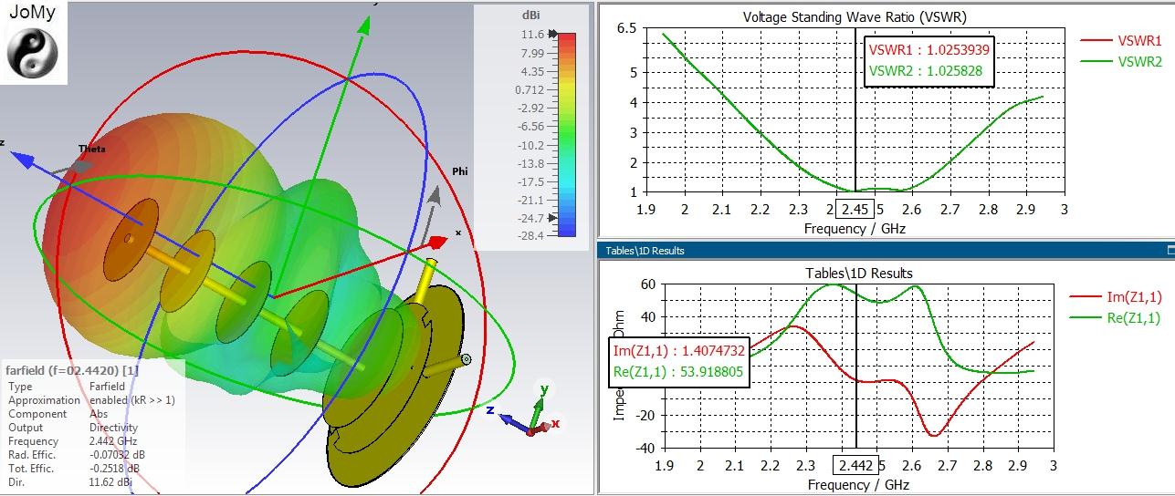The width and height of the screenshot is (1175, 496).
Task: Click the Tot. Effic. -0.2518 dB value
Action: (x=114, y=468)
